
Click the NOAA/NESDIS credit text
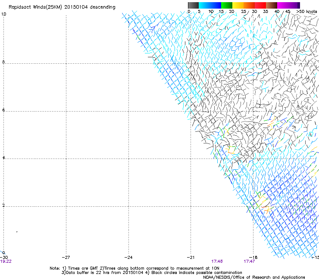tap(254, 277)
